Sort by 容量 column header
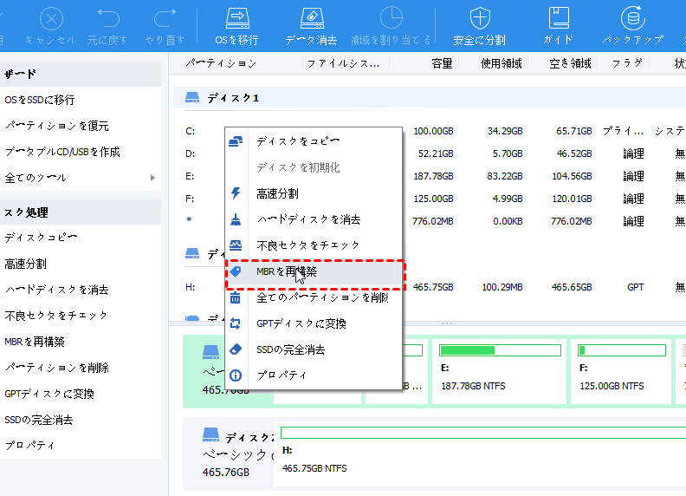This screenshot has width=686, height=496. point(442,63)
